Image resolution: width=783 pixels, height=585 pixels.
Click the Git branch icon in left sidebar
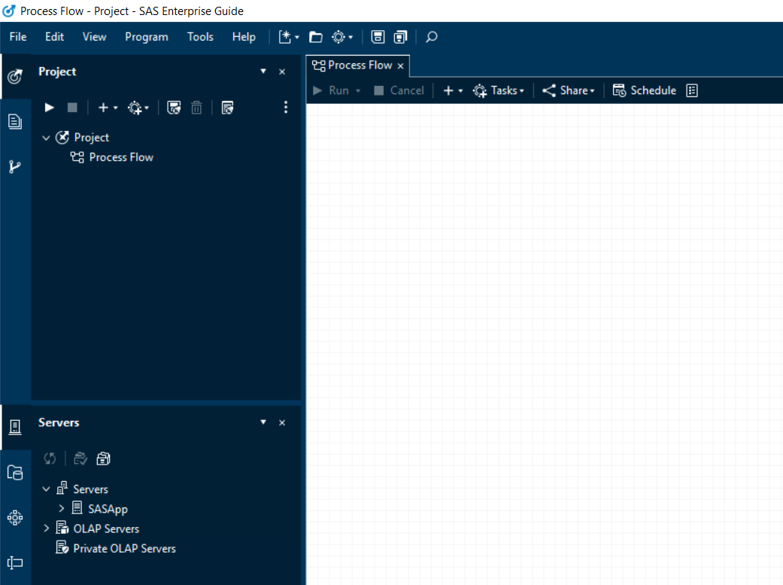pos(15,166)
